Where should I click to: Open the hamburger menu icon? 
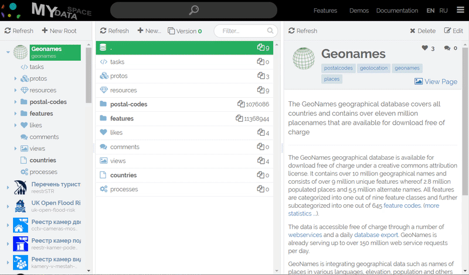click(x=460, y=10)
